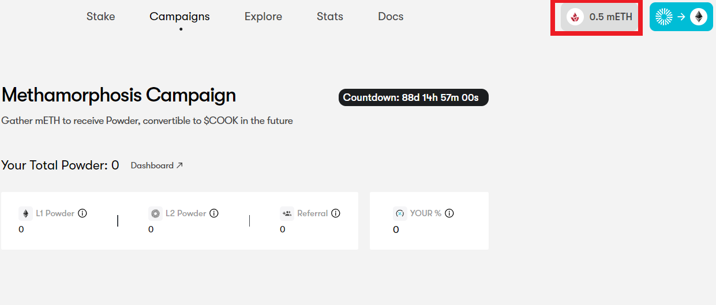
Task: Click the YOUR % gauge icon
Action: pyautogui.click(x=400, y=214)
